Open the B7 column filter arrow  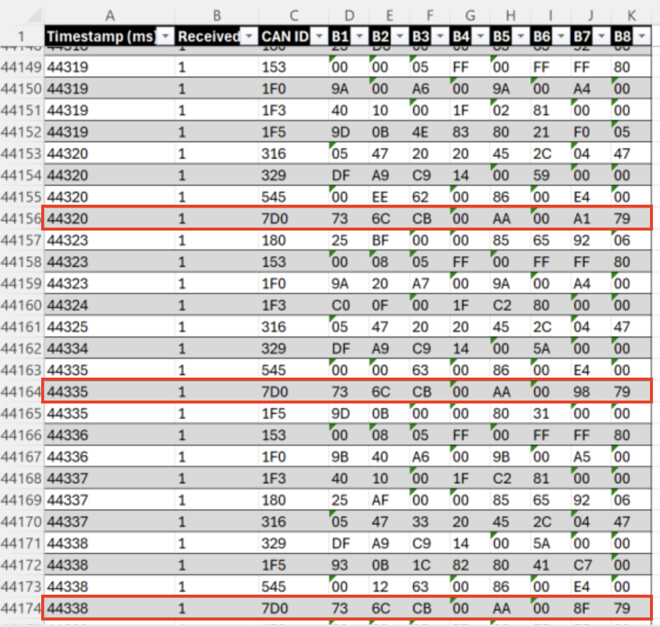pos(602,36)
